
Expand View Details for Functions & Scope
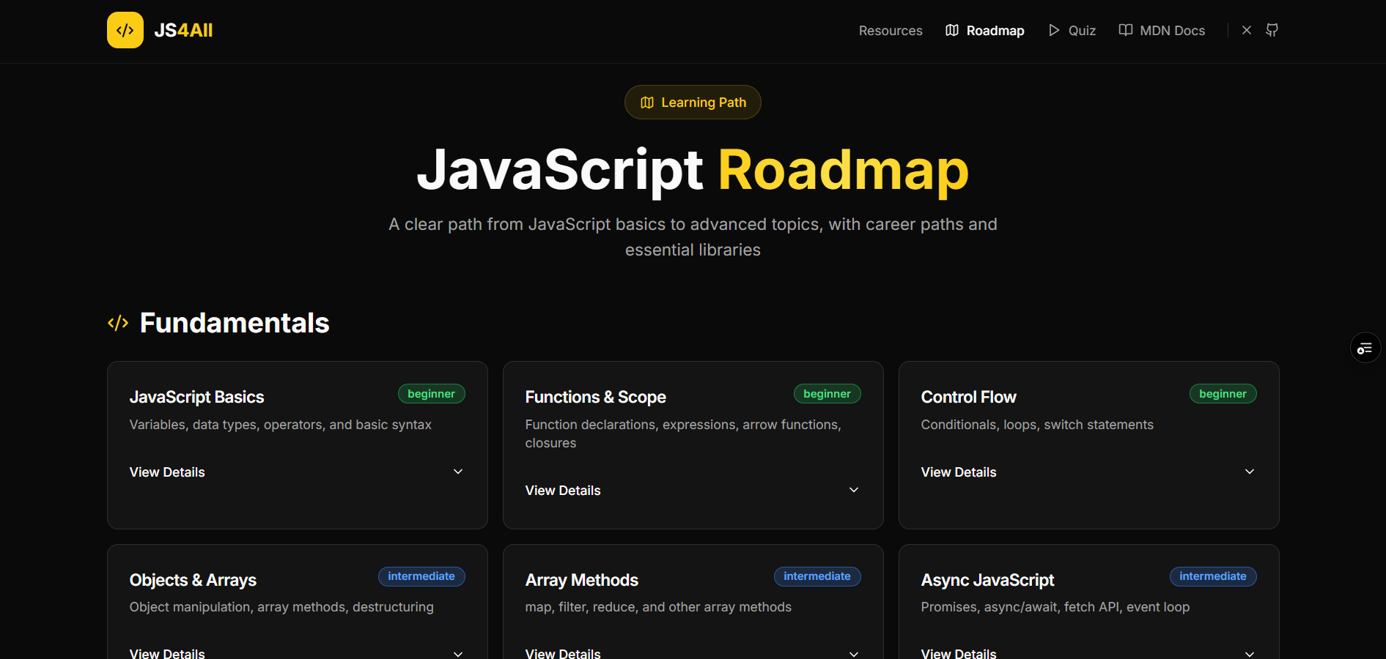[x=693, y=491]
